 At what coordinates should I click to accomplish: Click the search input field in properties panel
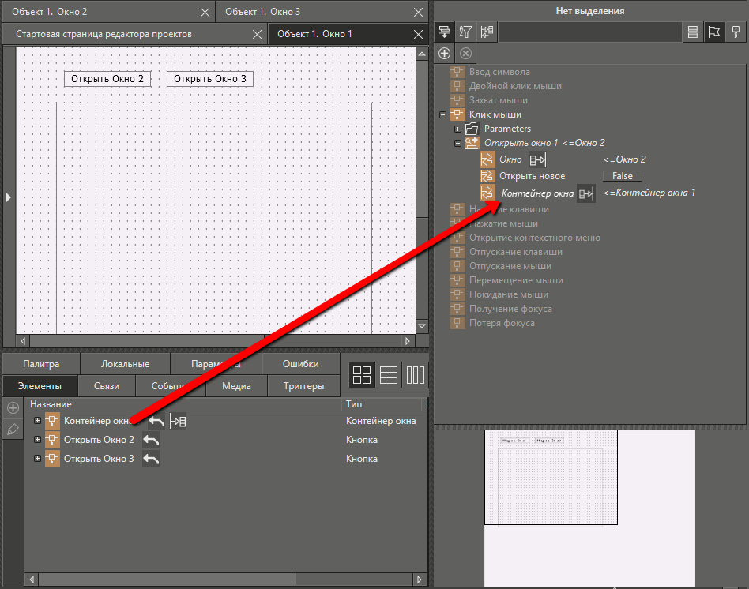click(x=589, y=32)
